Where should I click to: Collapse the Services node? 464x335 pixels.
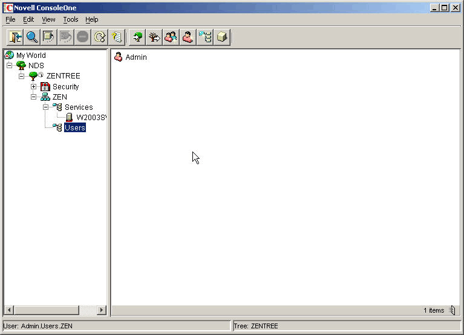coord(45,107)
